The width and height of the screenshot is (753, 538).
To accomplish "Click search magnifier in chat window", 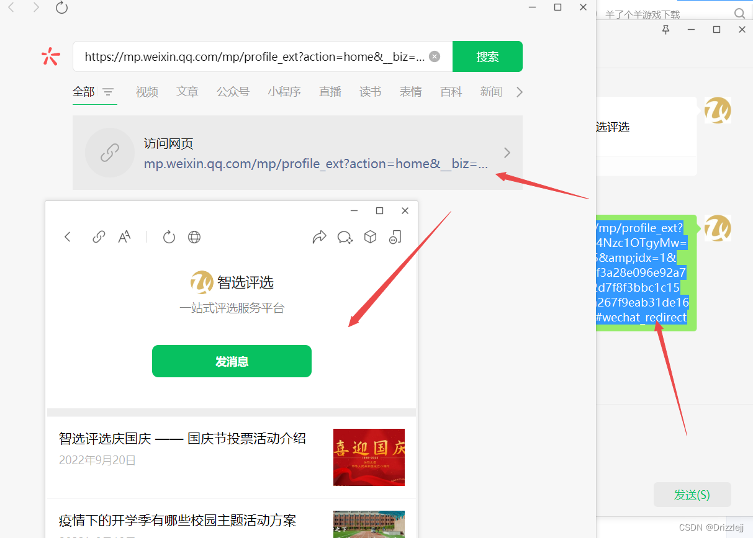I will pyautogui.click(x=739, y=13).
